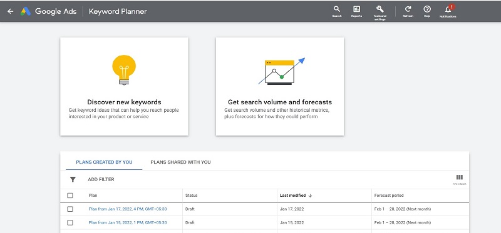501x233 pixels.
Task: Click the forecast chart illustration
Action: point(281,71)
